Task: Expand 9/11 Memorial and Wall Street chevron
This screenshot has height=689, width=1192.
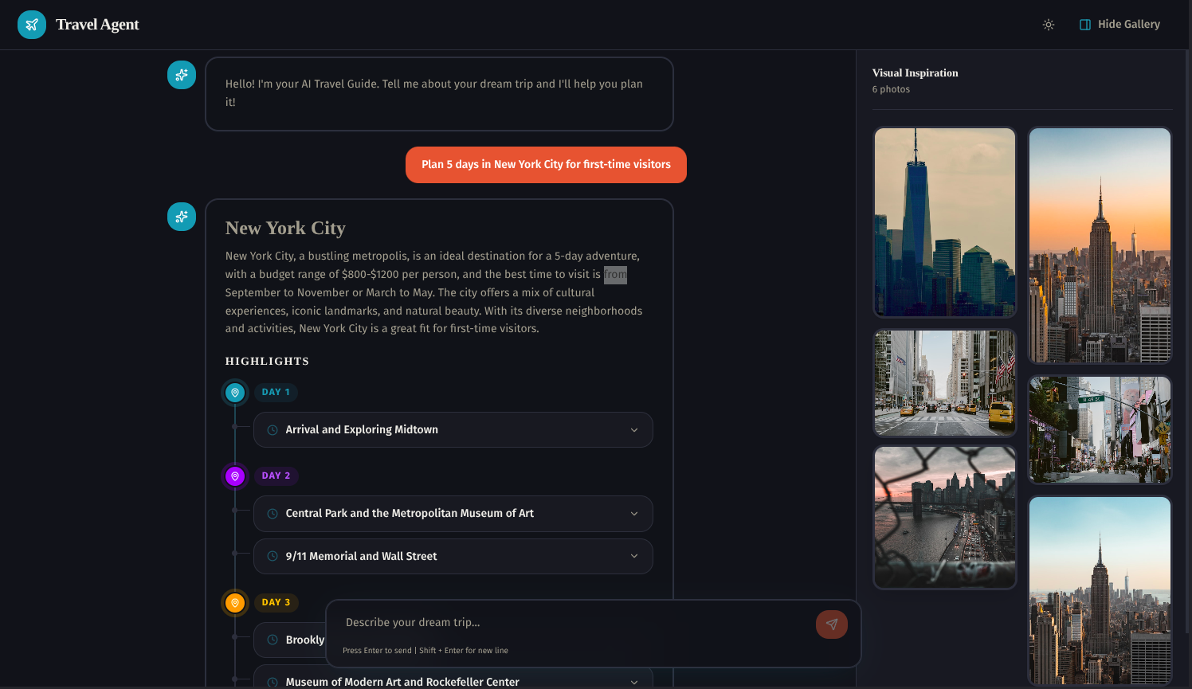Action: pos(634,556)
